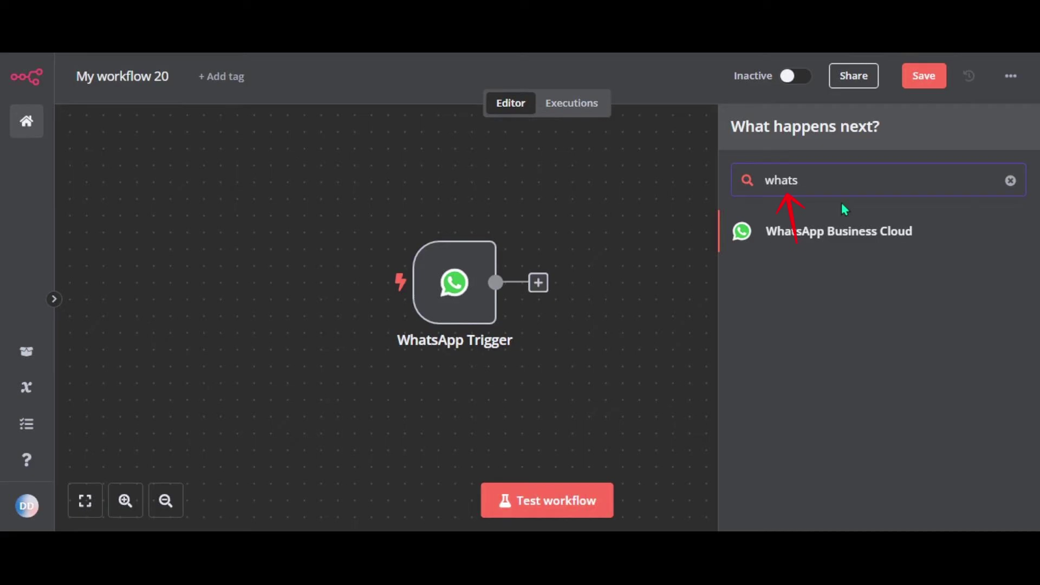The width and height of the screenshot is (1040, 585).
Task: Click the Inactive status label
Action: click(x=753, y=76)
